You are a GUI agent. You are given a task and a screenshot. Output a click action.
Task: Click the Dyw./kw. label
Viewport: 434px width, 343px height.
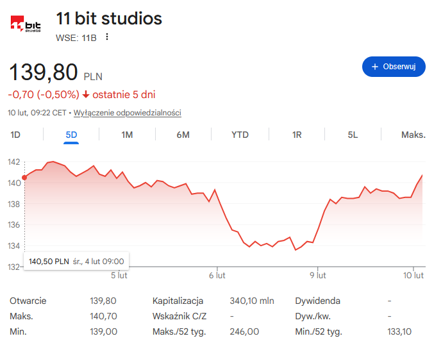(313, 316)
